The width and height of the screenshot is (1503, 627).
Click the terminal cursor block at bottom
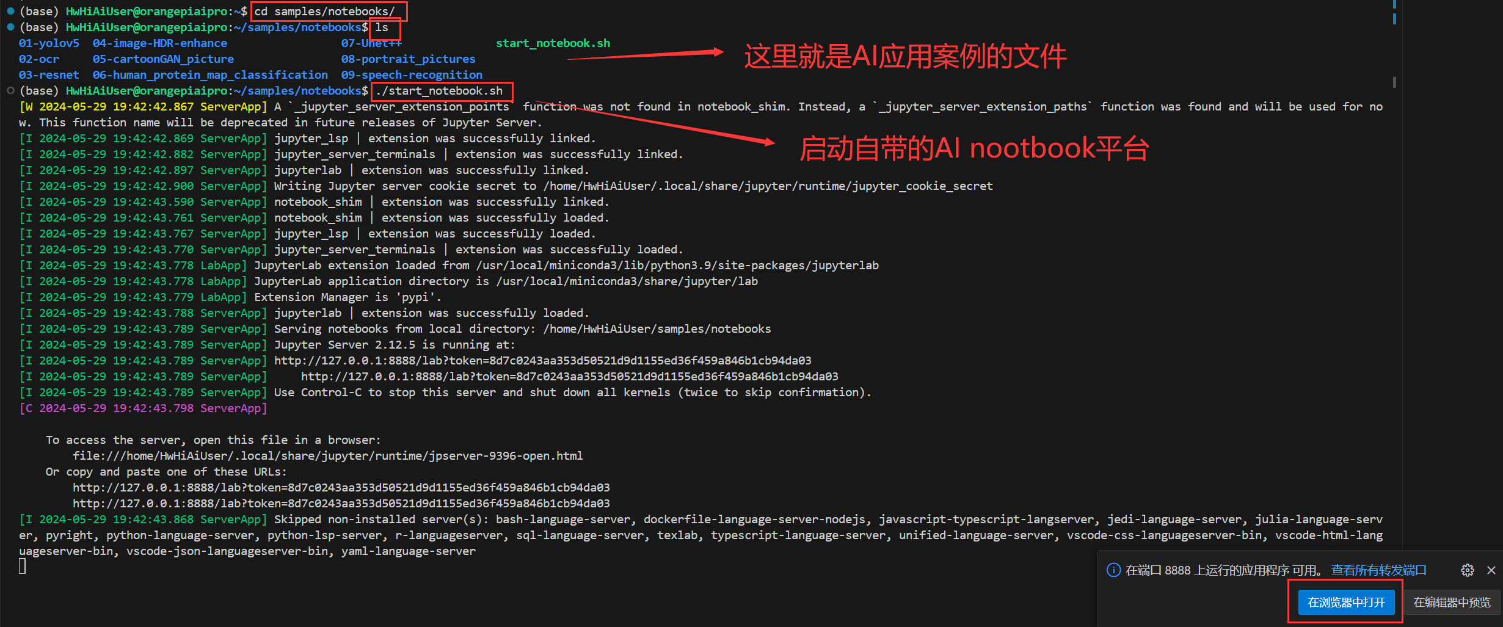(23, 567)
